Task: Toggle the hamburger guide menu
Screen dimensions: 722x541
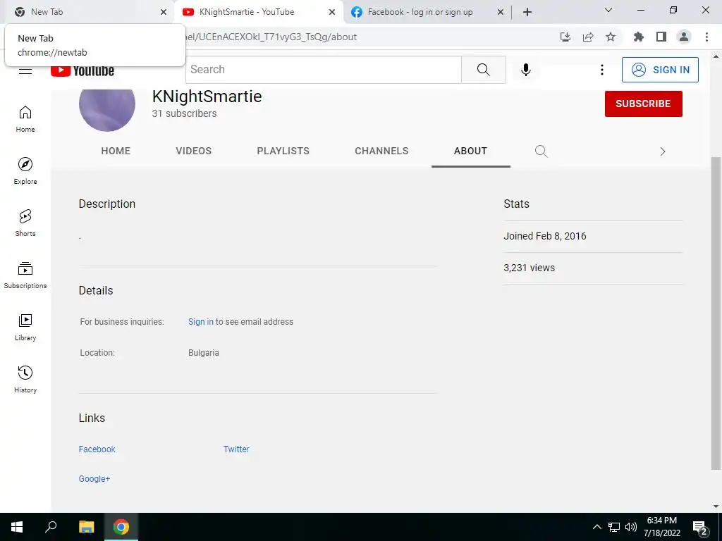Action: (25, 71)
